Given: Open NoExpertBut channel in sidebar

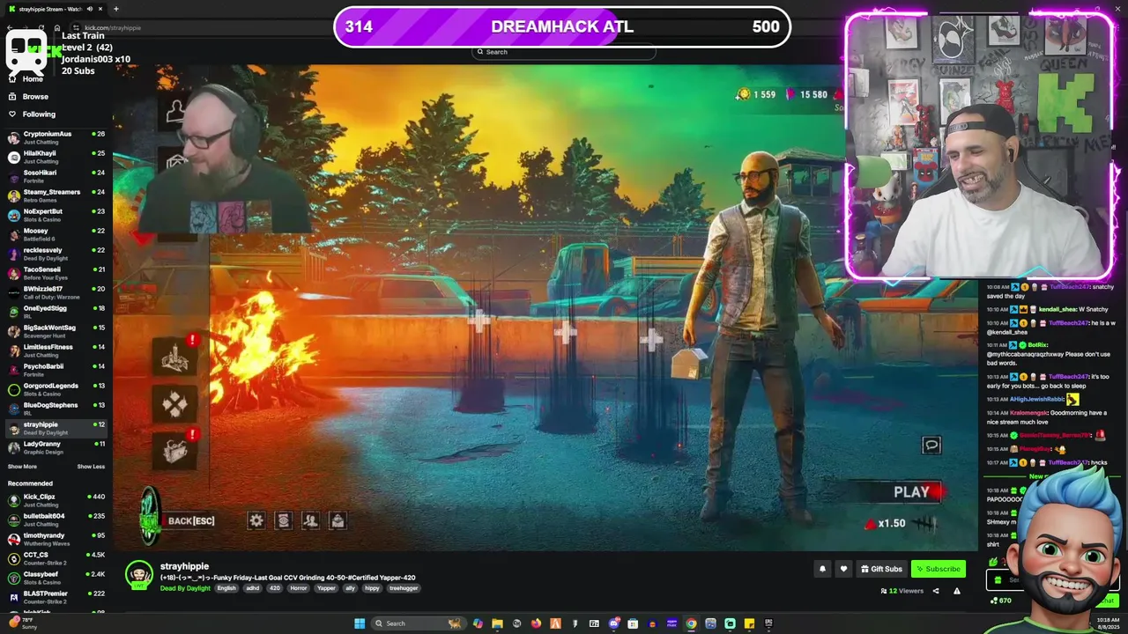Looking at the screenshot, I should click(56, 215).
